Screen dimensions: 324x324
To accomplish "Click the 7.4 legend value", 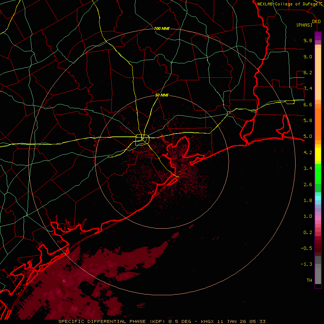I will tap(308, 89).
